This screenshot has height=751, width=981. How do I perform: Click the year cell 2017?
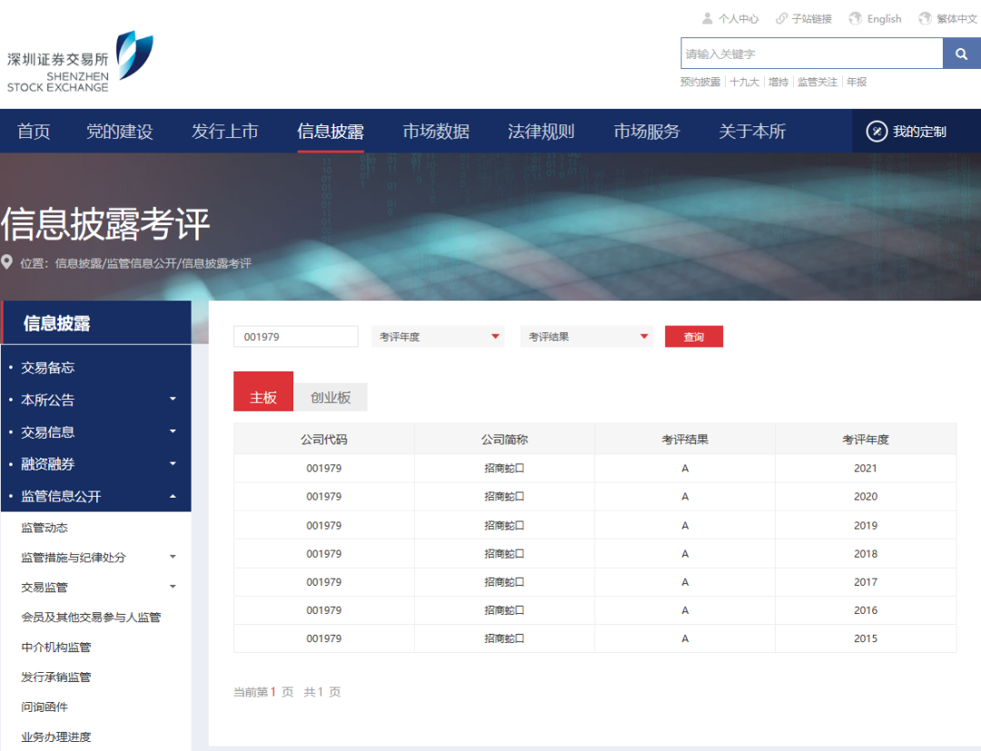point(866,581)
